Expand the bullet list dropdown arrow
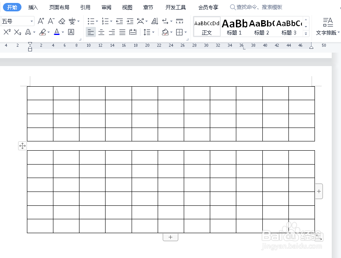Image resolution: width=341 pixels, height=258 pixels. click(x=97, y=21)
